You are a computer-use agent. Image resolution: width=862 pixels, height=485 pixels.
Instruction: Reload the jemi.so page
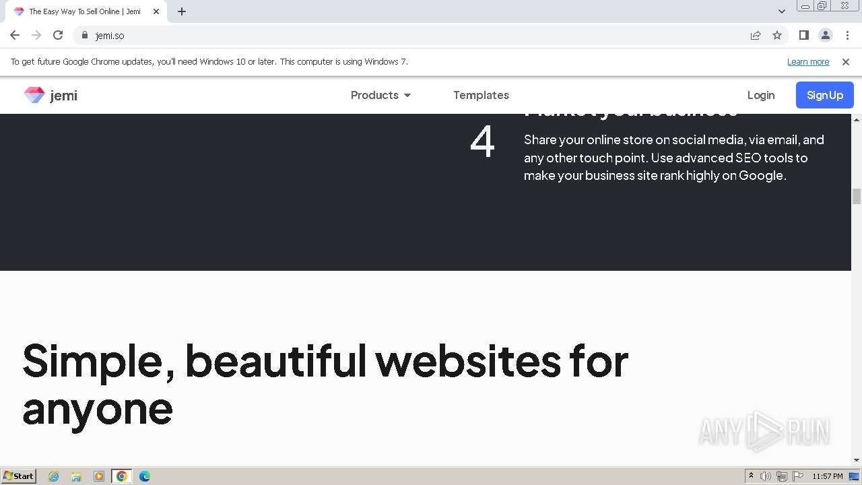pyautogui.click(x=58, y=35)
